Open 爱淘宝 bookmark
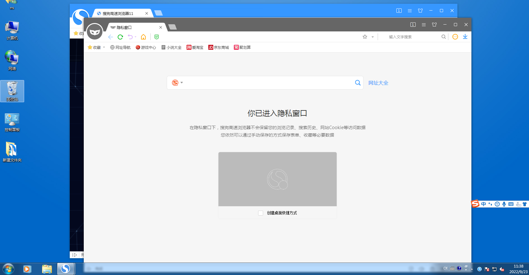The image size is (529, 275). tap(195, 47)
